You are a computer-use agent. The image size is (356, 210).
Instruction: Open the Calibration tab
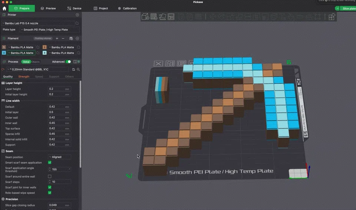127,9
